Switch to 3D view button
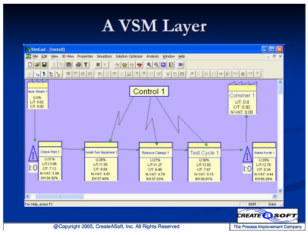 [180, 65]
